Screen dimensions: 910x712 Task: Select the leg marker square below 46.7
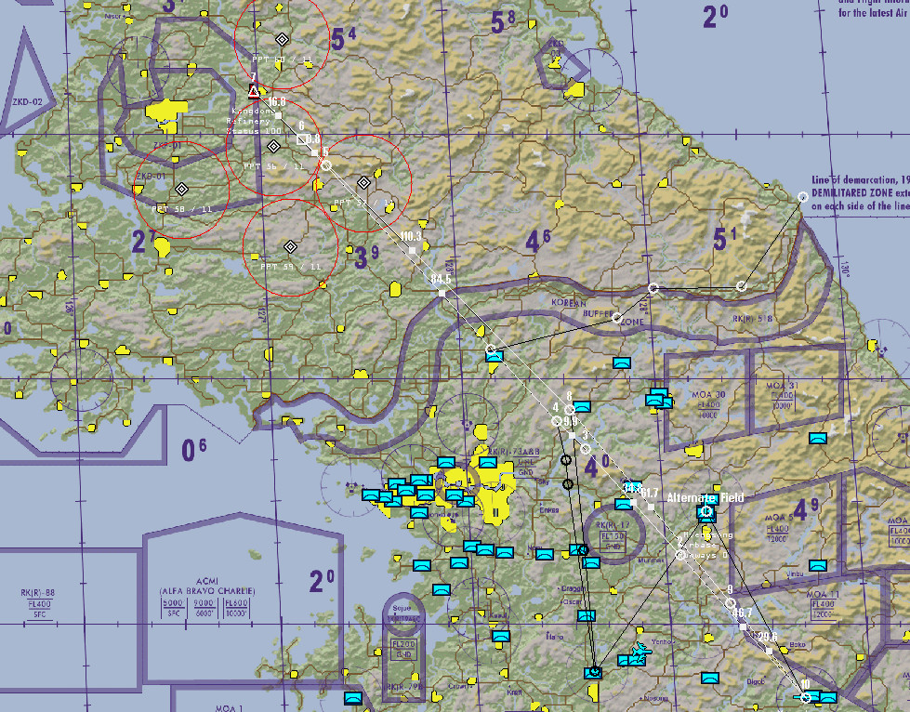[743, 626]
